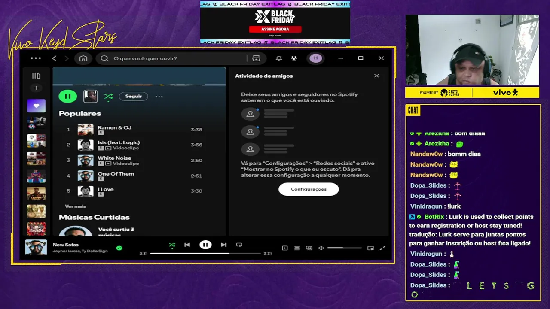Go forward with the right arrow
Screen dimensions: 550x309
tap(67, 58)
